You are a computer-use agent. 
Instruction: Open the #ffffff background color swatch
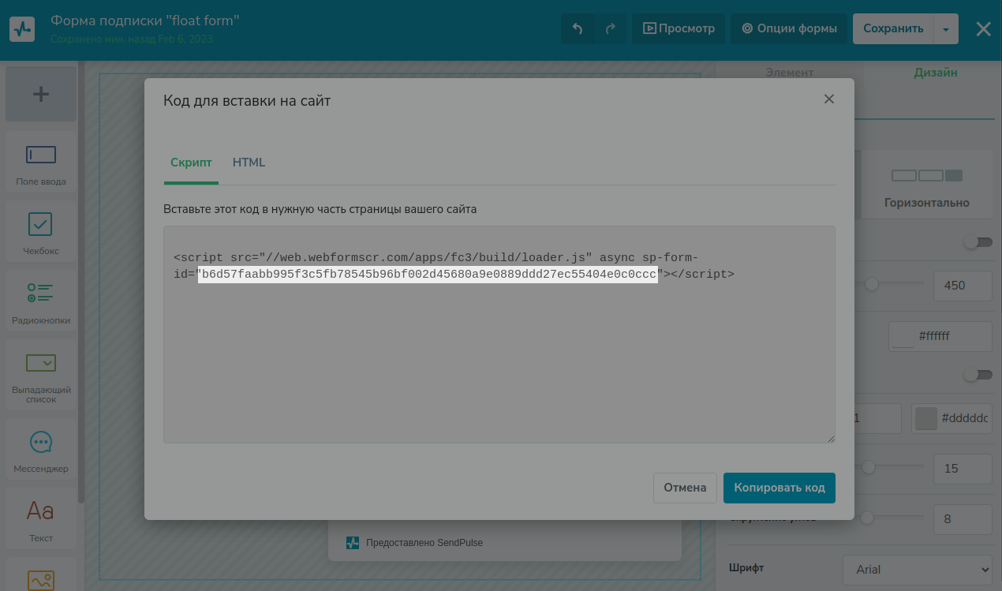[x=903, y=336]
